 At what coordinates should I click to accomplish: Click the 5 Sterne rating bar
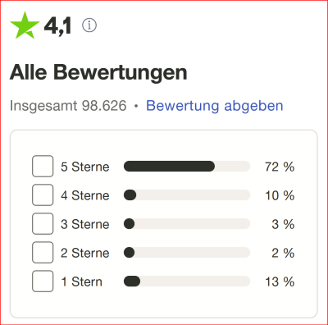[187, 167]
